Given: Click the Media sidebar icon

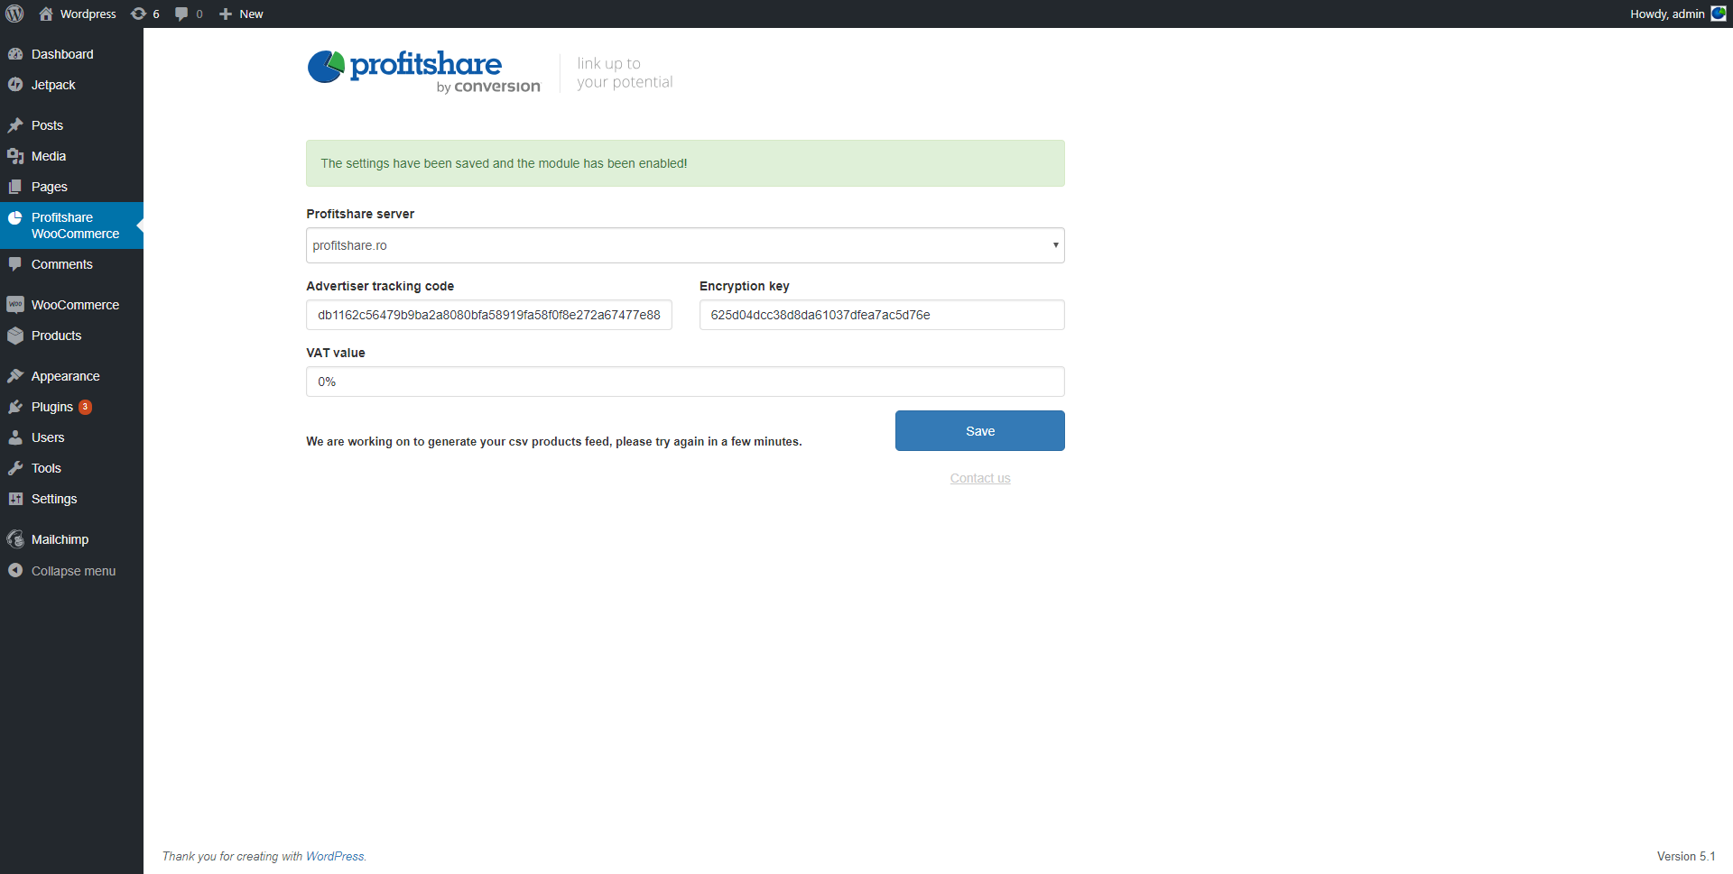Looking at the screenshot, I should tap(15, 156).
